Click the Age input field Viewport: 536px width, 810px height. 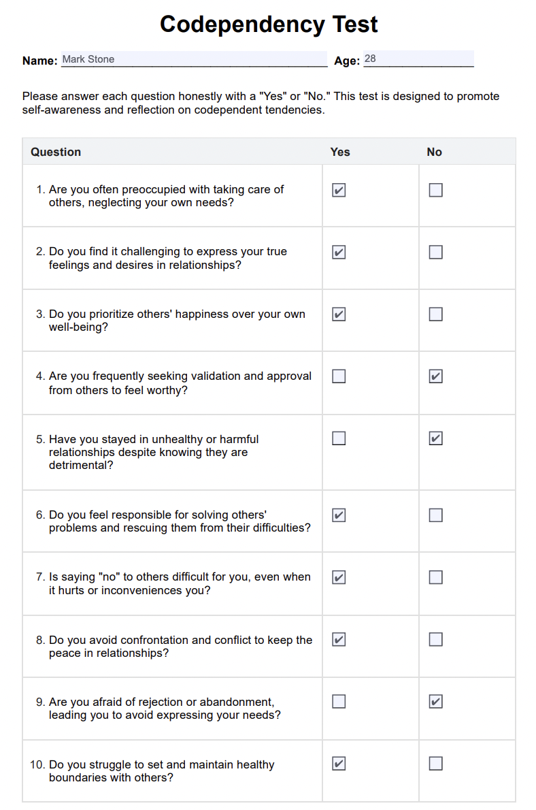click(418, 59)
